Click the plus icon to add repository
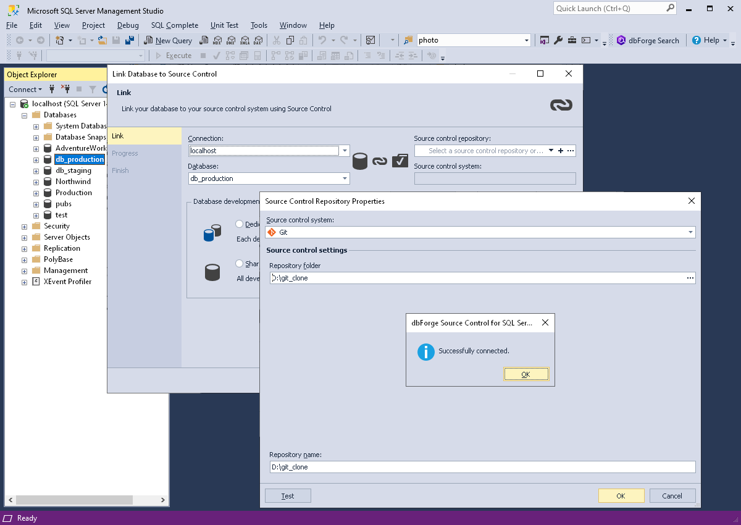 coord(561,151)
